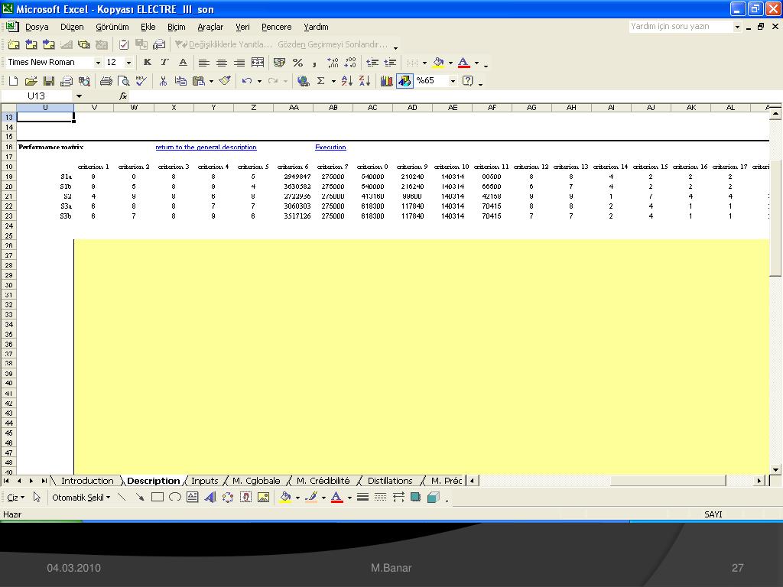Sort ascending A to Z
783x587 pixels.
[x=346, y=81]
